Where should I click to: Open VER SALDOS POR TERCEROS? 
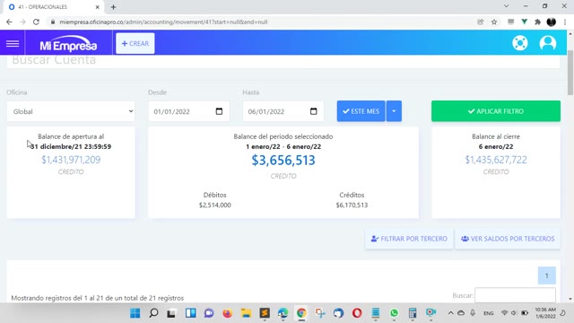[x=508, y=239]
